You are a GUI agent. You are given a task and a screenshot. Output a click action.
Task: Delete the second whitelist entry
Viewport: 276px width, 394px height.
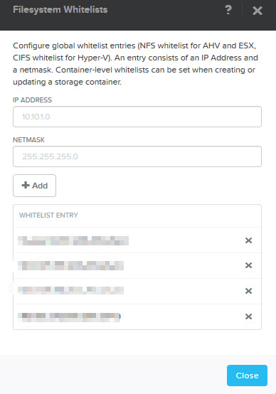tap(248, 265)
